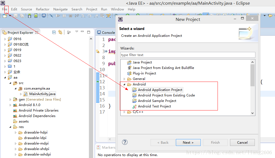The width and height of the screenshot is (275, 158).
Task: Click the Terminate debug icon
Action: click(x=70, y=16)
